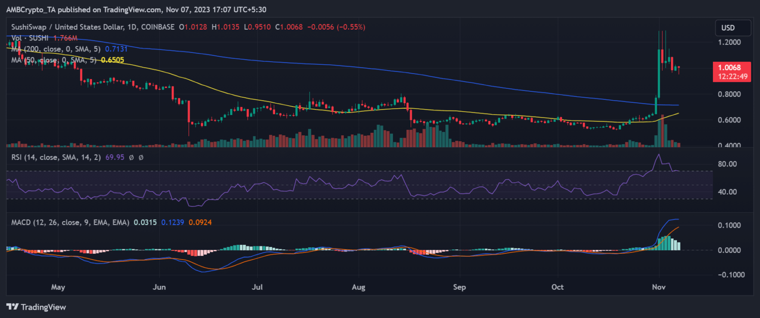760x318 pixels.
Task: Click the Oct label on time axis
Action: pos(558,287)
